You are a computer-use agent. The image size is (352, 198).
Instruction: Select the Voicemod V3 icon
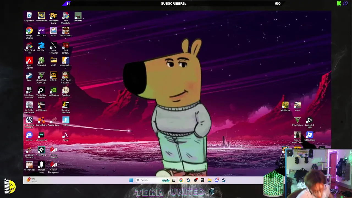(41, 136)
